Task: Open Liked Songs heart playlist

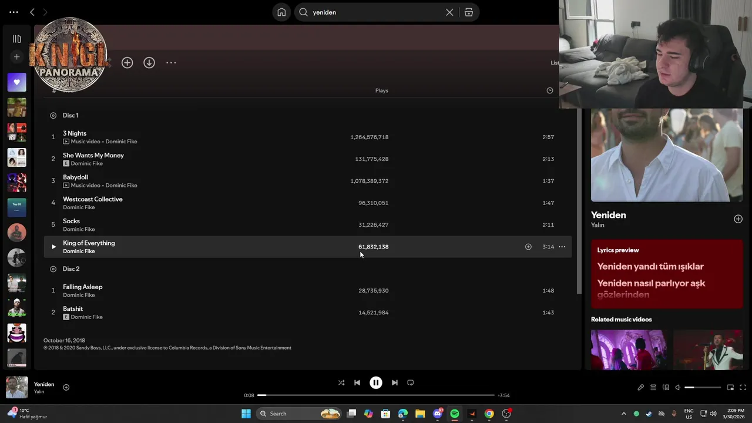Action: pos(16,82)
